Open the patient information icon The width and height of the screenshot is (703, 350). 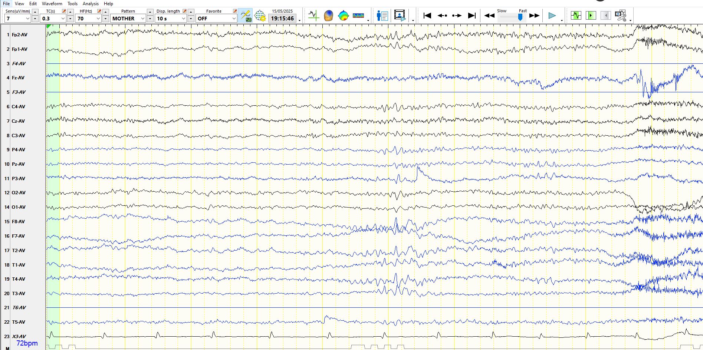click(382, 16)
